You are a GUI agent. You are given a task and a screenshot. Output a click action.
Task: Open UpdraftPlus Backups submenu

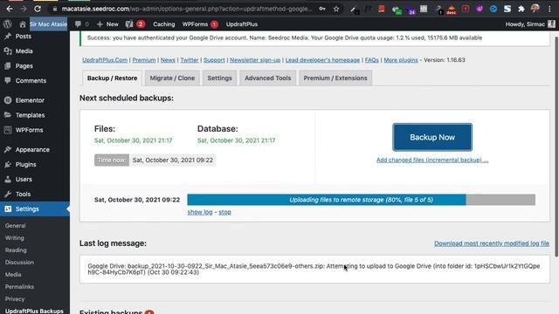pos(34,311)
